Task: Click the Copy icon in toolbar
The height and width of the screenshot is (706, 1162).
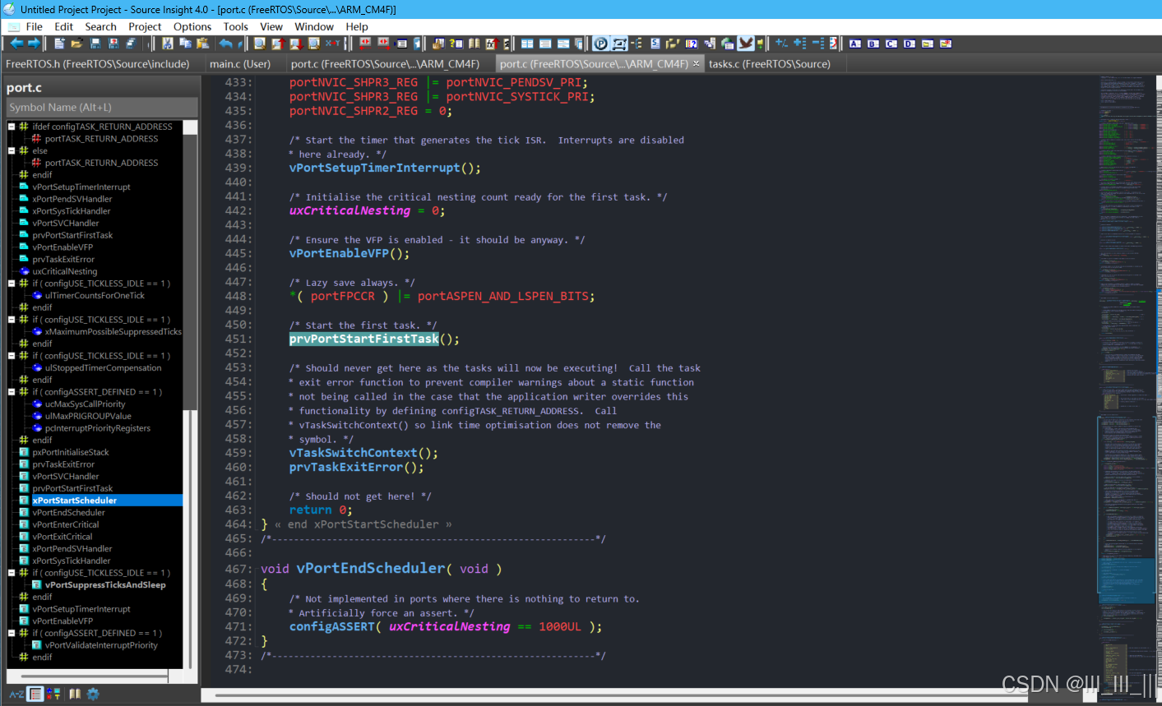Action: click(185, 44)
